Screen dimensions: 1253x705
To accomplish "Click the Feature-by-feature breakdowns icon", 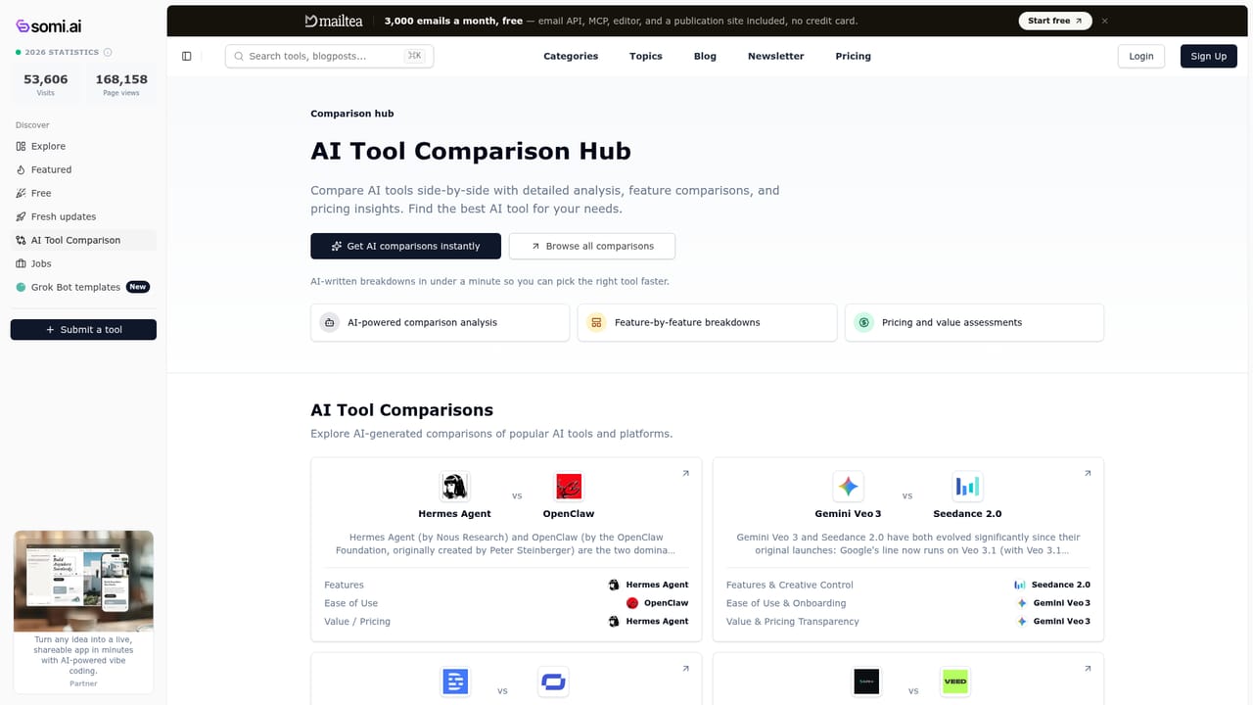I will click(596, 322).
